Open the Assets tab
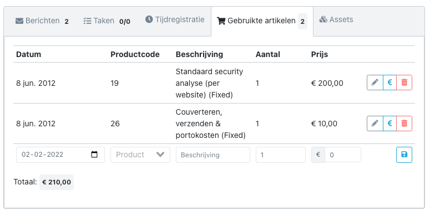 [336, 20]
